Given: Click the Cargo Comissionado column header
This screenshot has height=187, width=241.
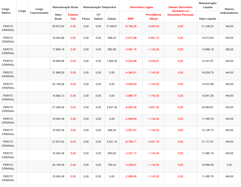Looking at the screenshot, I should (39, 11).
